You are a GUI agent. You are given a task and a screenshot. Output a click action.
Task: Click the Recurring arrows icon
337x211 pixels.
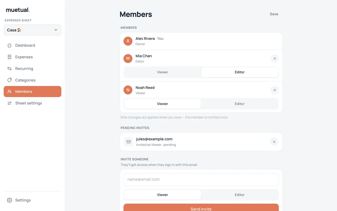point(9,69)
